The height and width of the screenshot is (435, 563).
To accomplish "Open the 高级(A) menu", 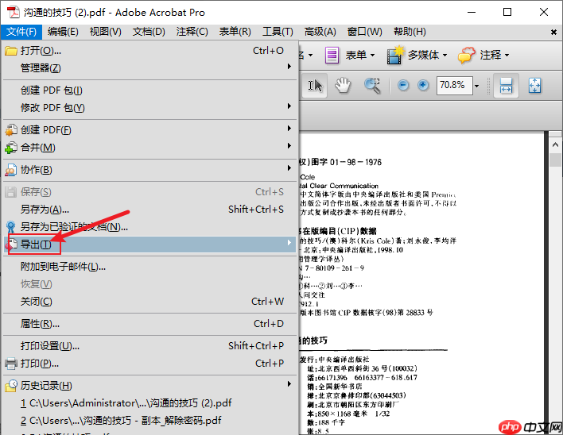I will click(320, 32).
